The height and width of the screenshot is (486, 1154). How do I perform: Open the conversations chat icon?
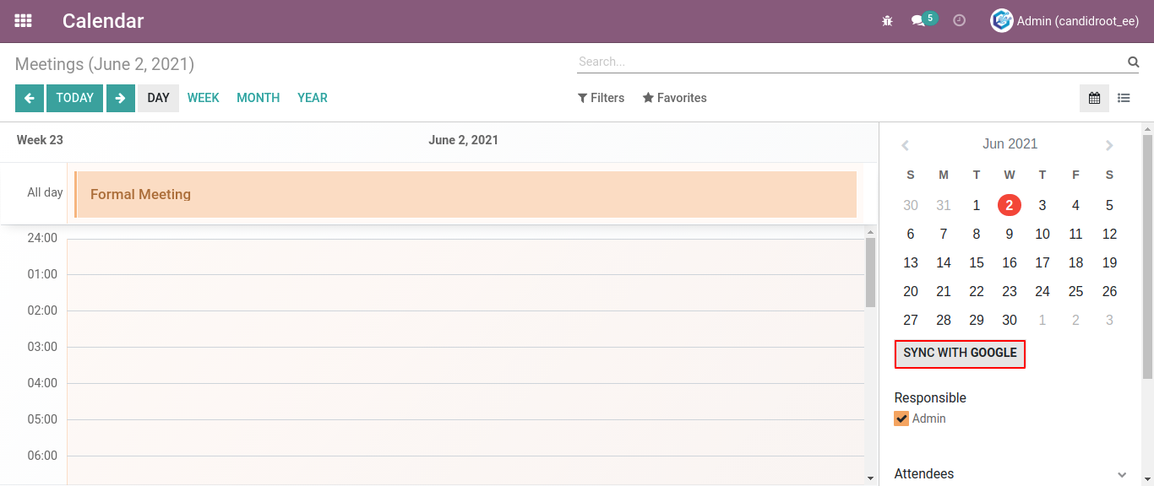(918, 21)
